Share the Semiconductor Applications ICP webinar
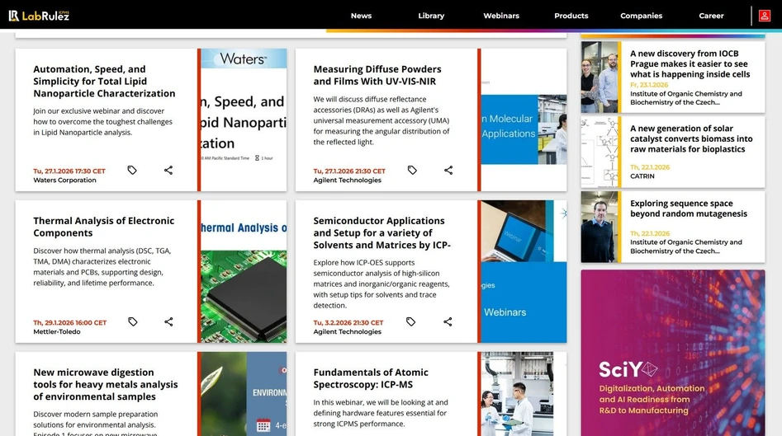Image resolution: width=782 pixels, height=436 pixels. pos(448,322)
